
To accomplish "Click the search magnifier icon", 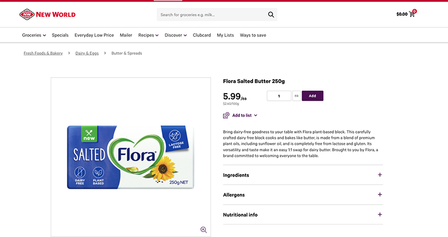I will point(271,15).
